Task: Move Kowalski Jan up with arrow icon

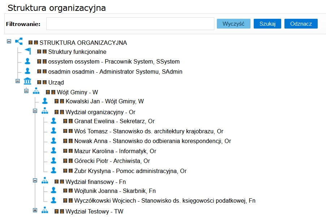Action: coord(56,101)
